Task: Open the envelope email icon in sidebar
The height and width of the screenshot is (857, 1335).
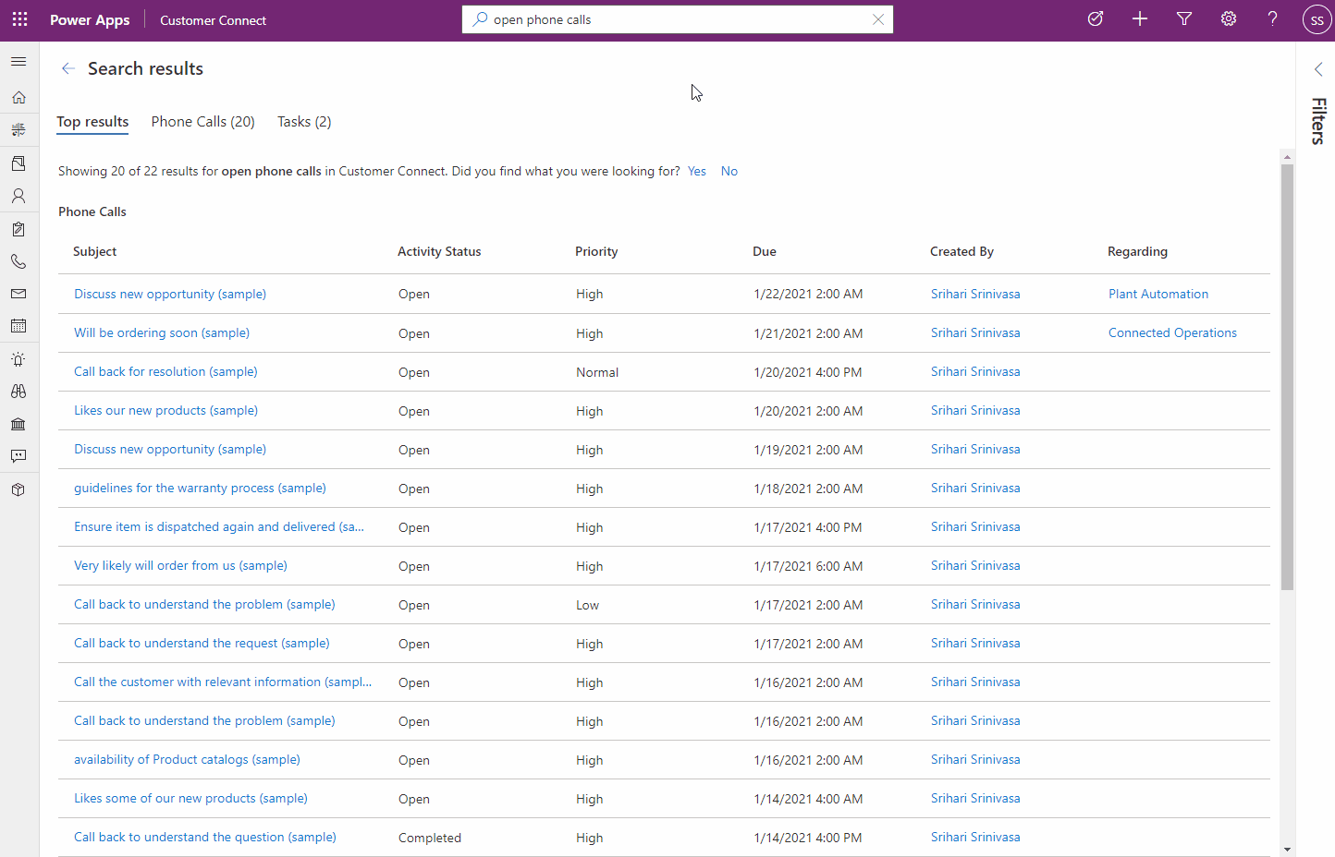Action: pos(18,294)
